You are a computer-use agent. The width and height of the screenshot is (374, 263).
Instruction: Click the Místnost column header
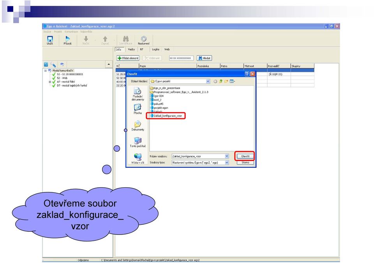255,66
